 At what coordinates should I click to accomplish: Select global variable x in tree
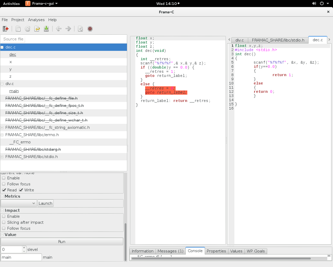click(x=10, y=62)
